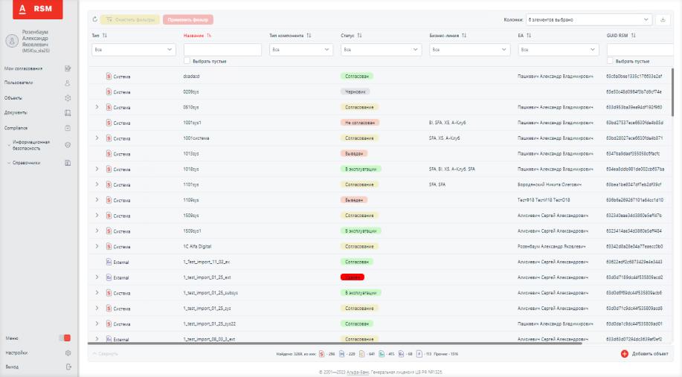Image resolution: width=682 pixels, height=377 pixels.
Task: Click the Название filter text field
Action: coord(222,50)
